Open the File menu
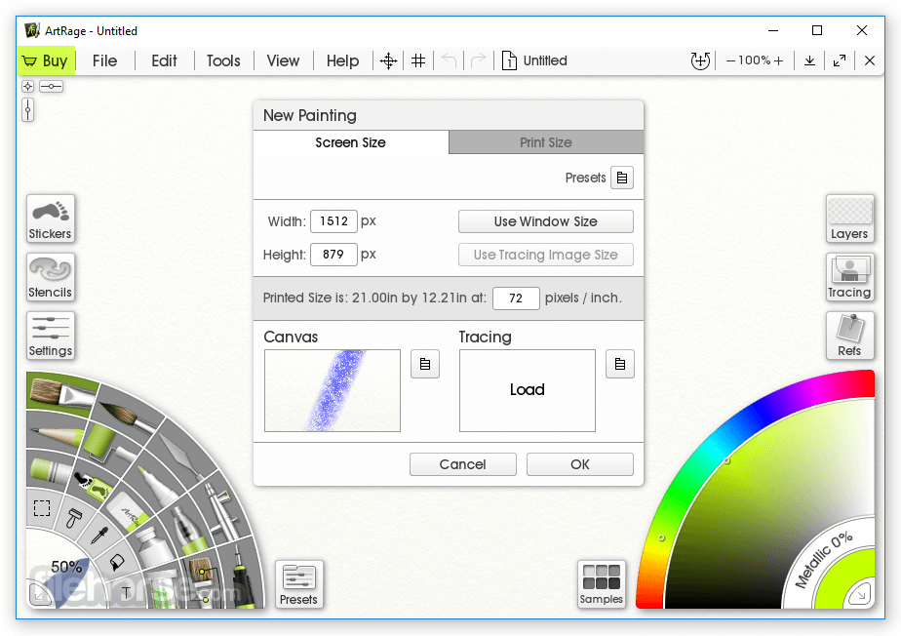Screen dimensions: 901x636 (104, 60)
